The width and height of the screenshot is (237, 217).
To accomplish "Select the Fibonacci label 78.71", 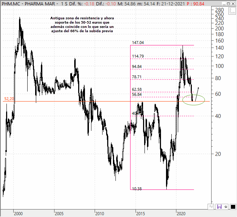I will click(x=137, y=77).
